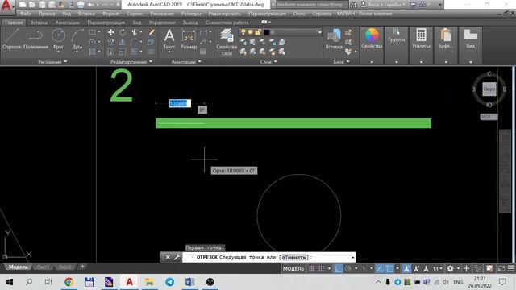The height and width of the screenshot is (290, 516).
Task: Expand the Рисование panel
Action: (x=52, y=62)
